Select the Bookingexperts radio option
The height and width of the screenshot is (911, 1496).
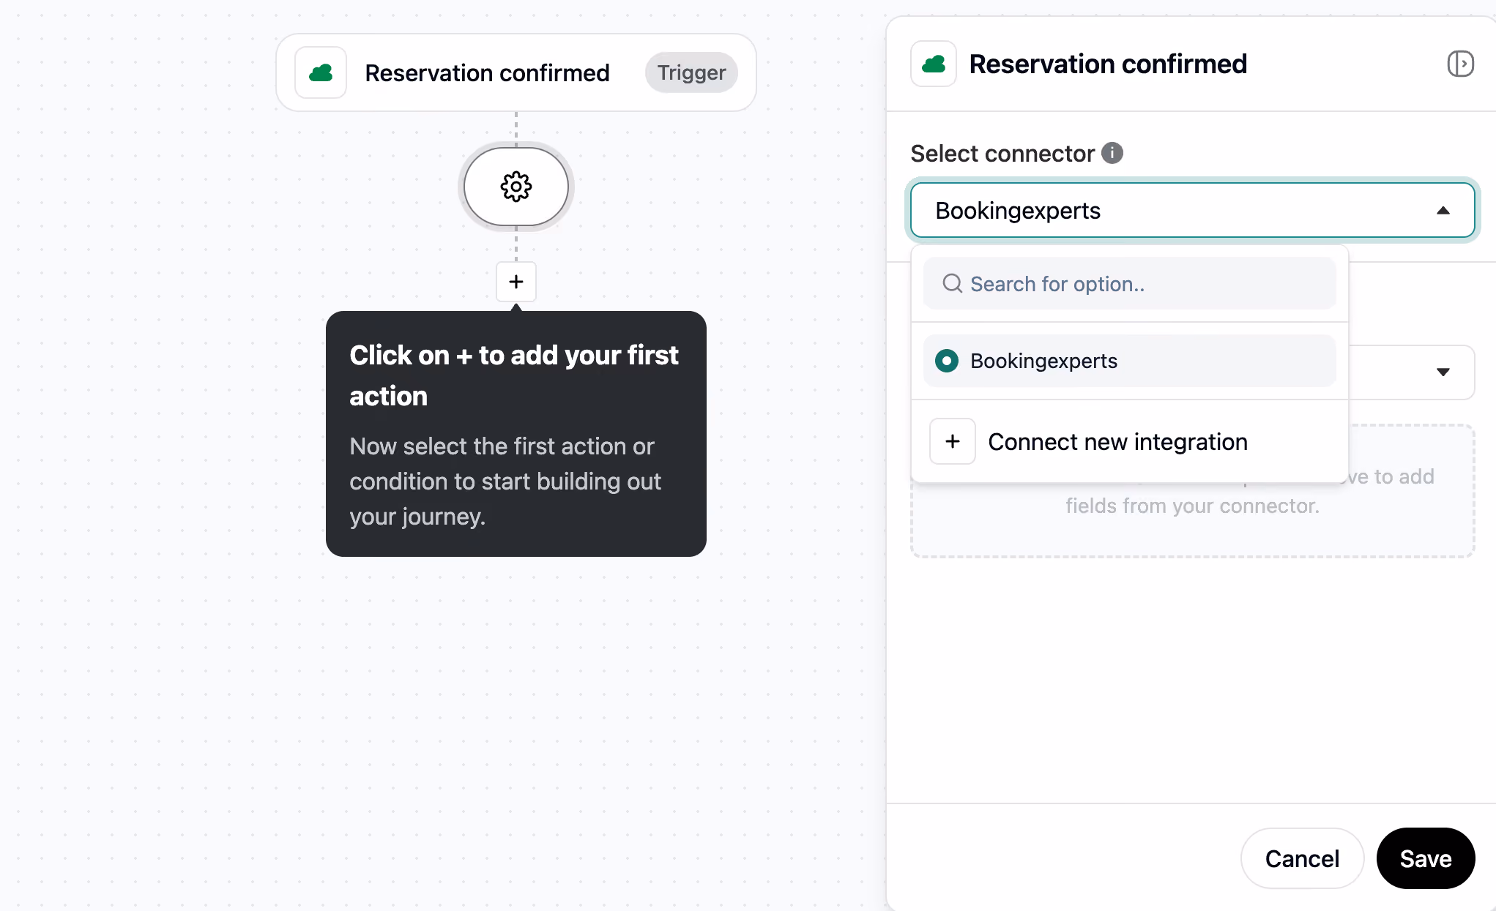pos(947,361)
